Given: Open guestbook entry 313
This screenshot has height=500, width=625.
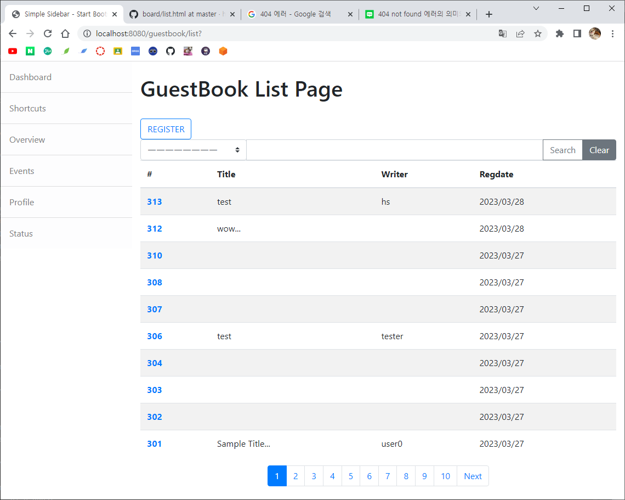Looking at the screenshot, I should pyautogui.click(x=155, y=202).
